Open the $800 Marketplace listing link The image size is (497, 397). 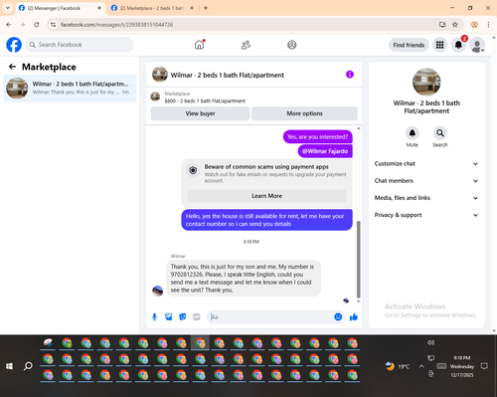(205, 100)
